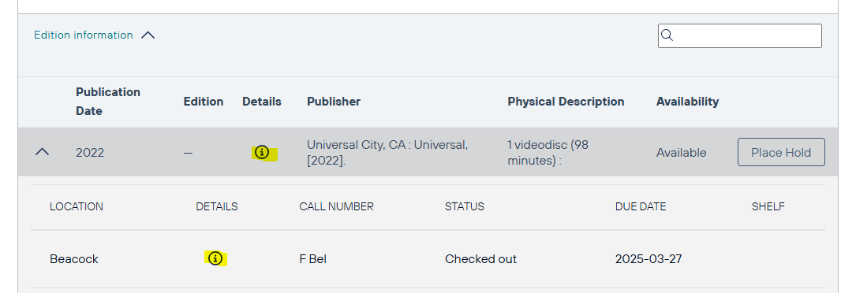Click the Physical Description column header
Viewport: 841px width, 293px height.
pyautogui.click(x=566, y=102)
